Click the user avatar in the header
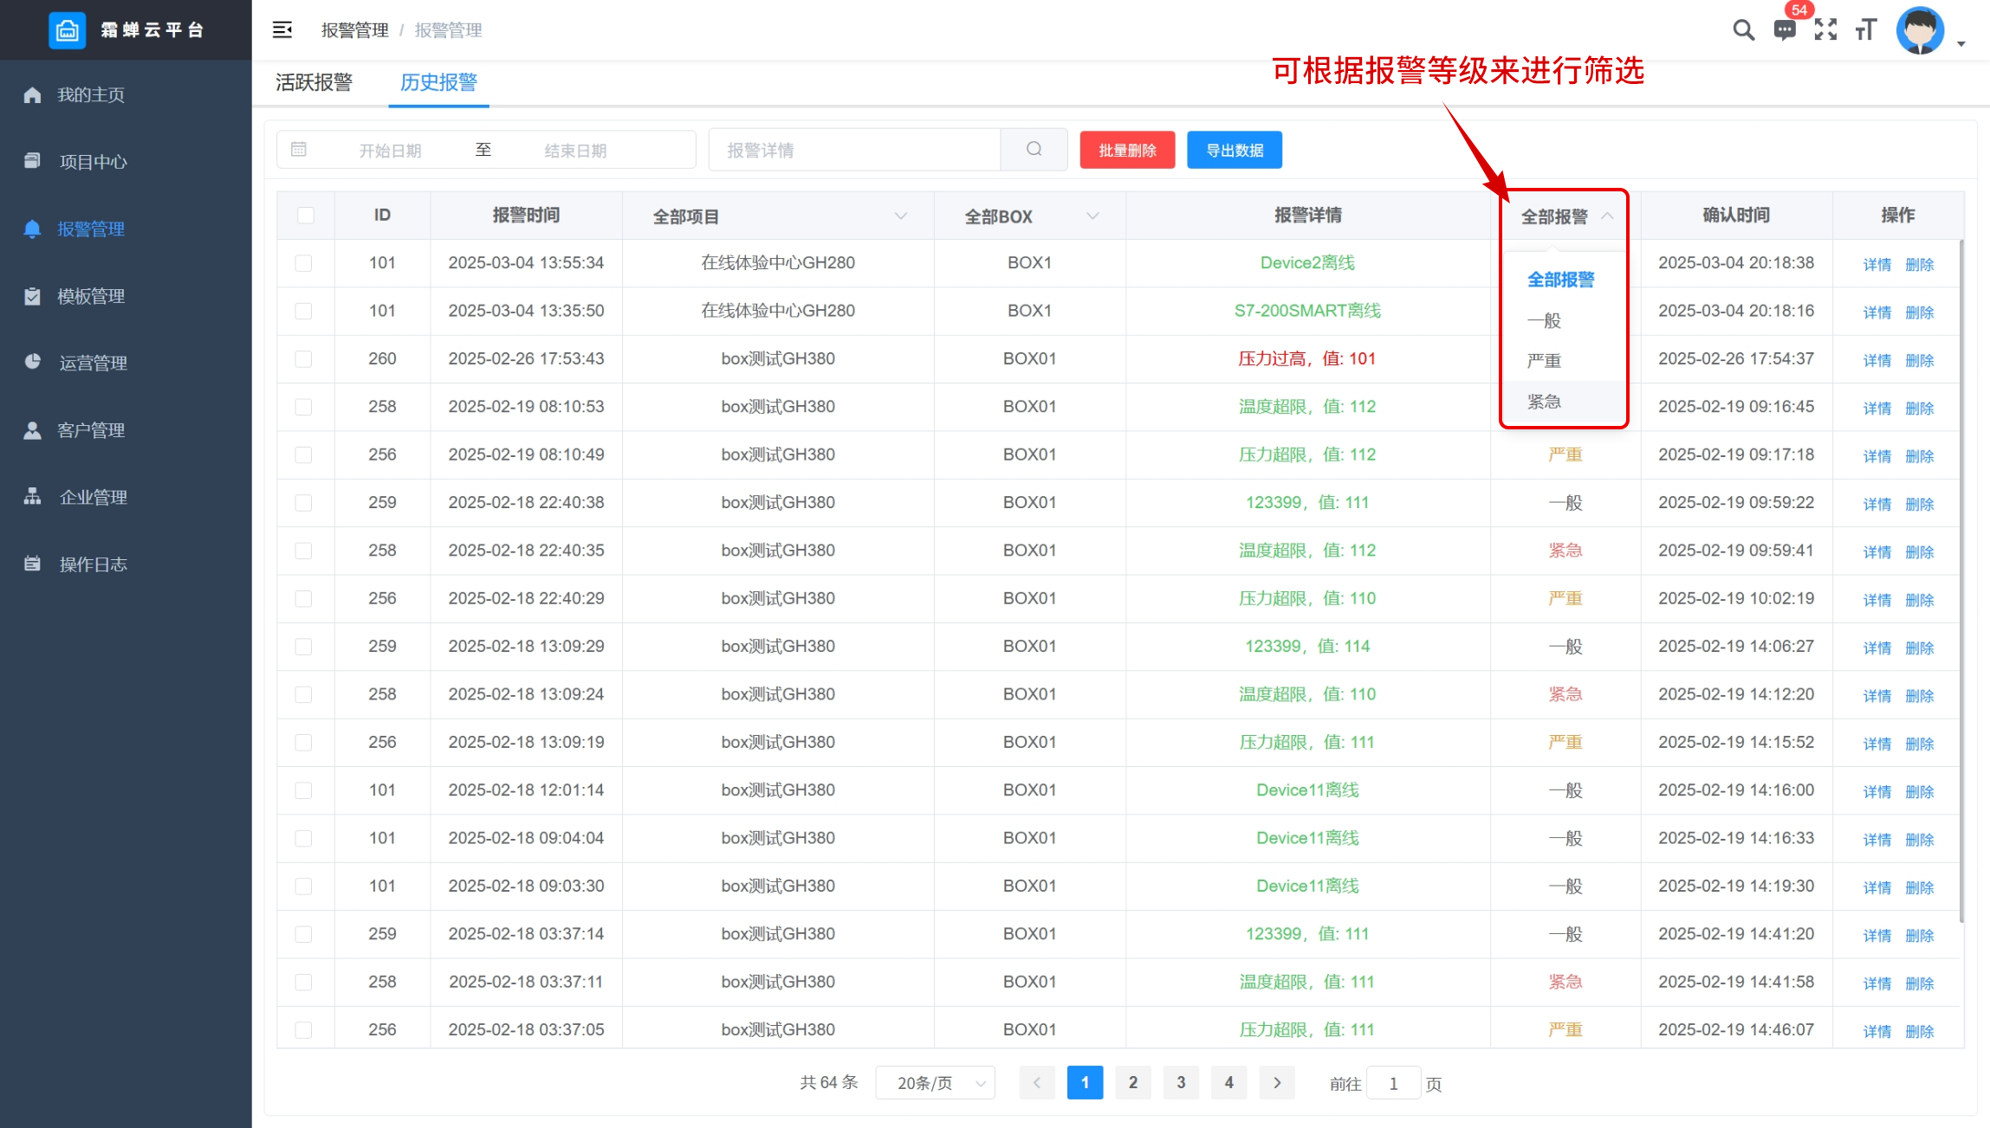1990x1128 pixels. (1920, 30)
